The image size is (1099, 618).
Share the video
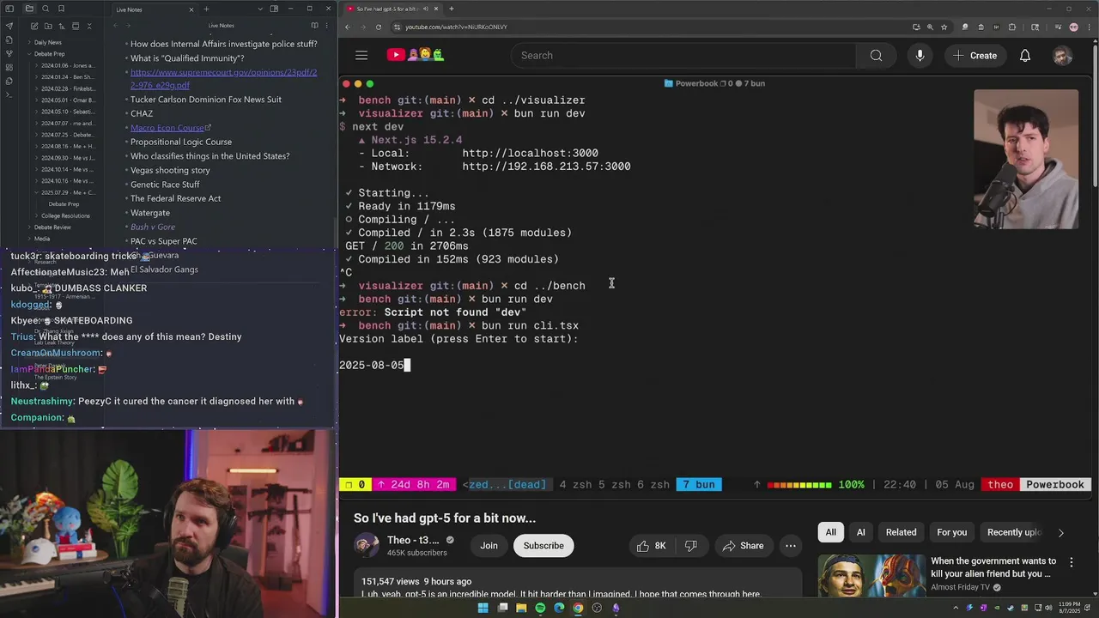(x=743, y=546)
